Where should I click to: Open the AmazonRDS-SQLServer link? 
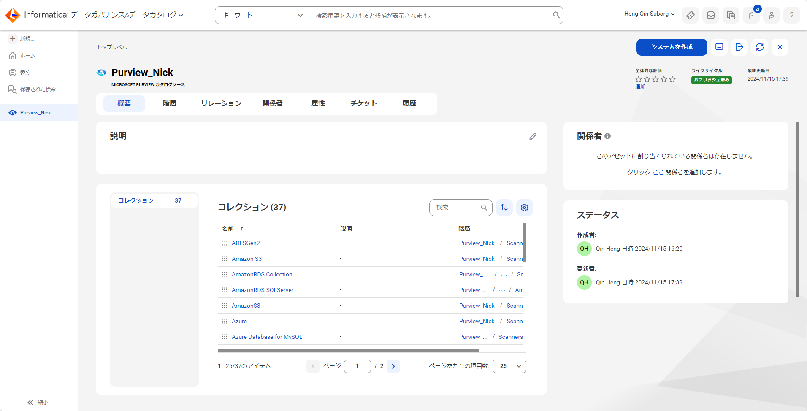click(x=263, y=290)
